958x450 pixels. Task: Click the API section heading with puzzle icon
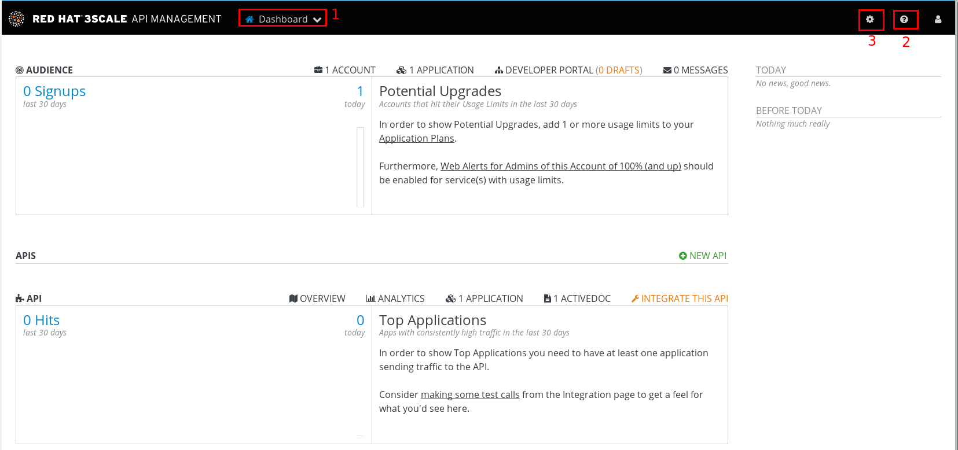coord(29,298)
